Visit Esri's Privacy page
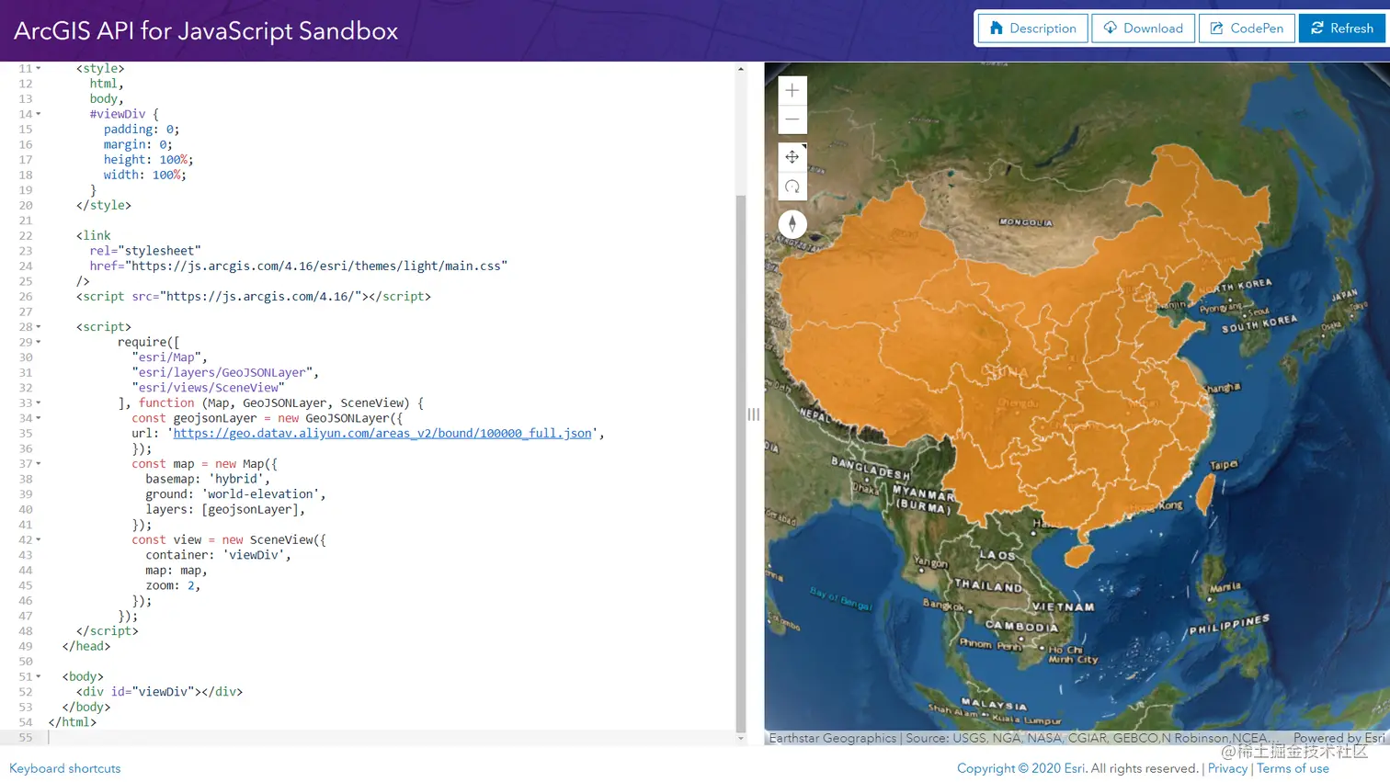This screenshot has width=1390, height=782. tap(1227, 768)
